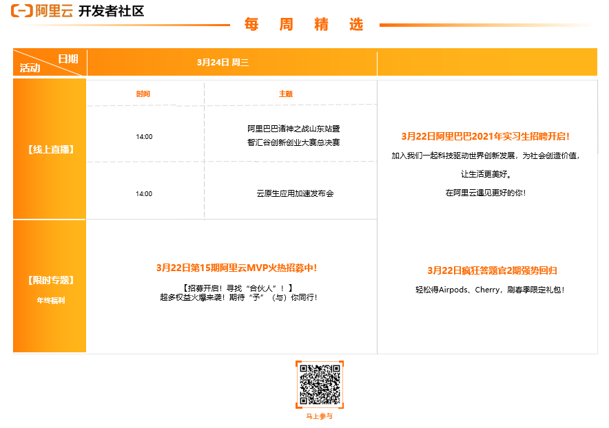The width and height of the screenshot is (609, 428).
Task: Click the 轻松得Airpods、Cherry line
Action: pyautogui.click(x=490, y=290)
